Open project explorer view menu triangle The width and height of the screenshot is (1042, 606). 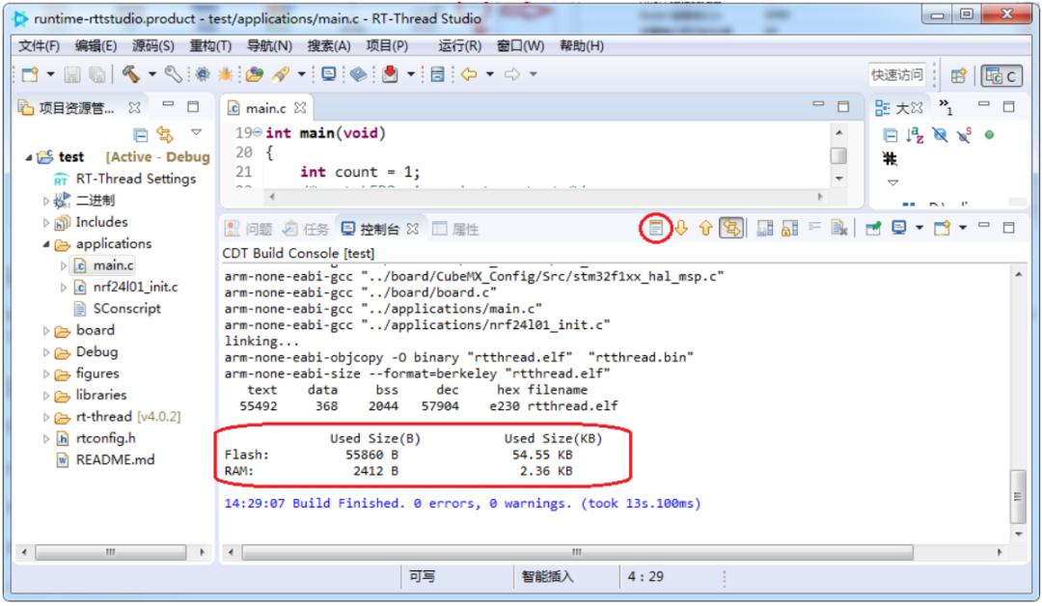click(x=196, y=132)
